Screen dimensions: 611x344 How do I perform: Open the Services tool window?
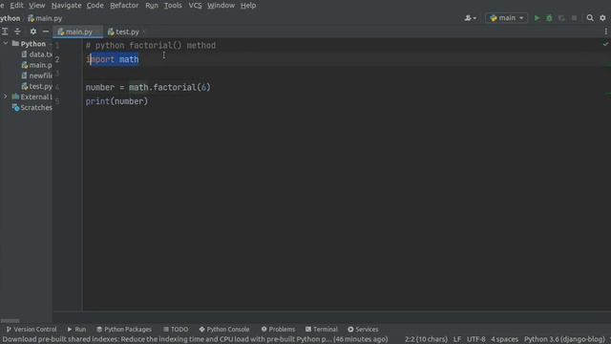(x=363, y=329)
